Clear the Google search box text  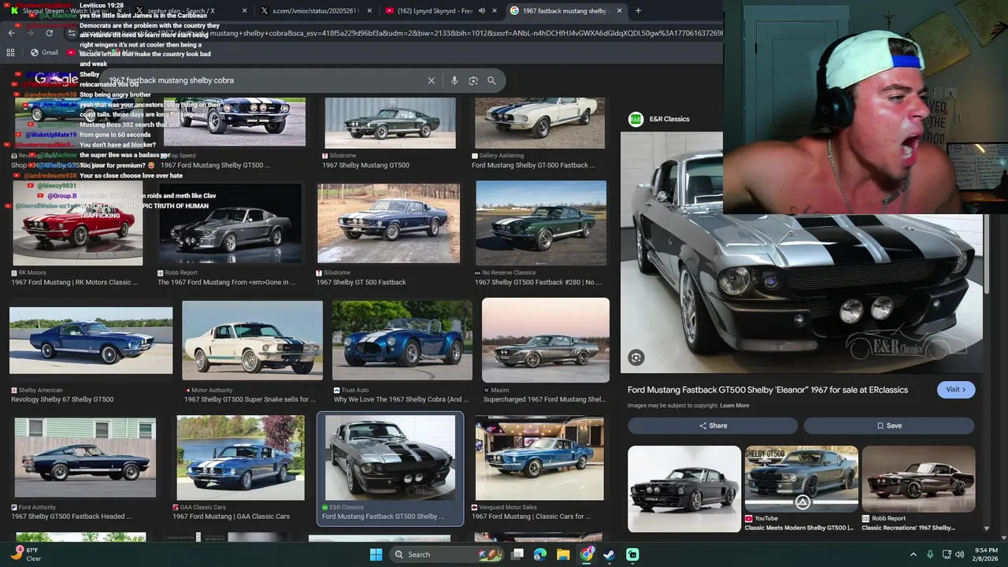click(432, 80)
